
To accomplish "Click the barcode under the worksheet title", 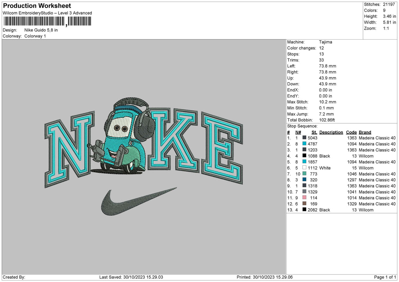I will coord(47,22).
